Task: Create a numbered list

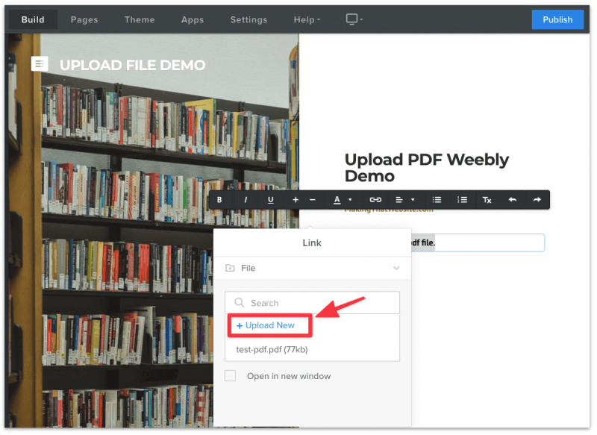Action: (x=462, y=200)
